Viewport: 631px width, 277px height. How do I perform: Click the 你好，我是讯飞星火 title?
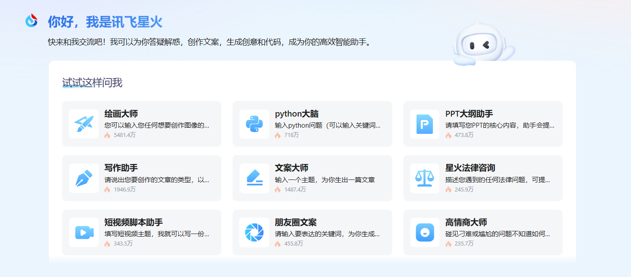[105, 21]
